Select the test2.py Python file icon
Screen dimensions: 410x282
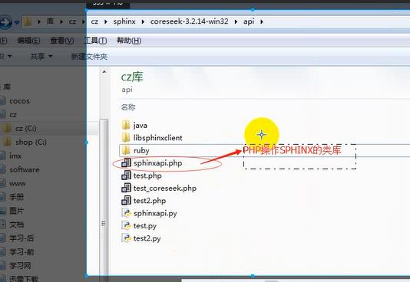point(126,238)
